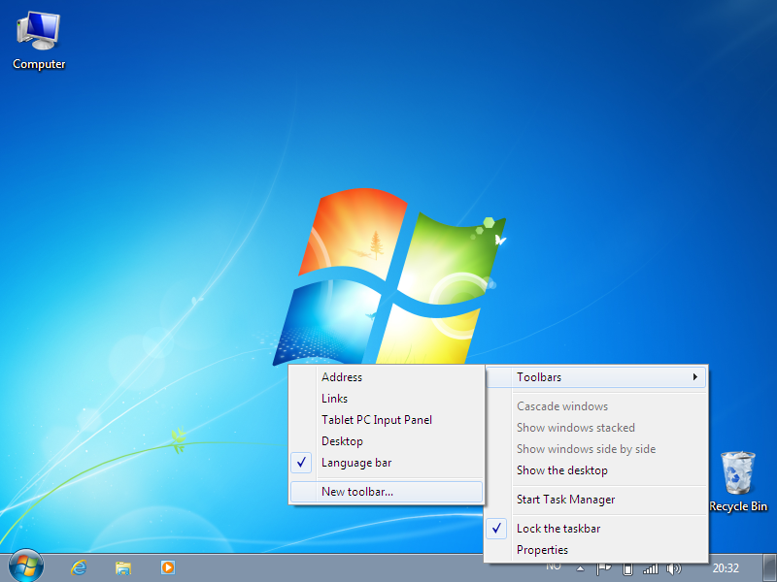Open taskbar Properties from the menu
The image size is (777, 582).
596,550
